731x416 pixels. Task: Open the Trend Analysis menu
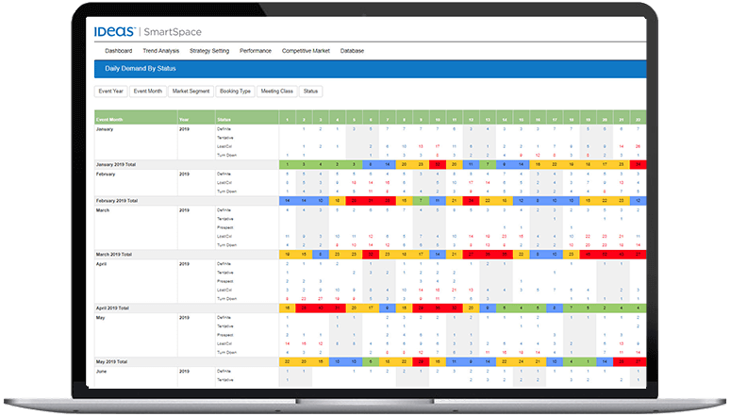tap(161, 51)
